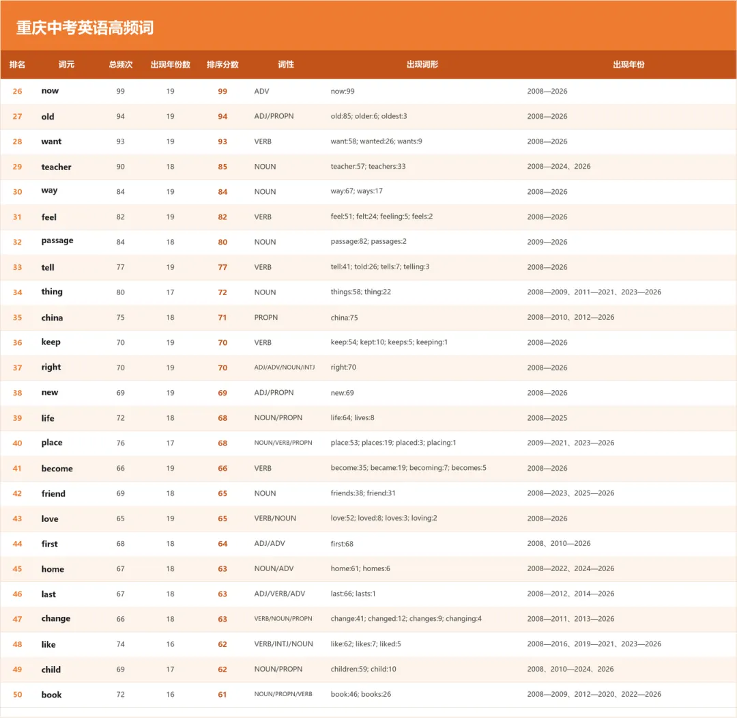Screen dimensions: 737x718
Task: Select the lemma "china" in the 词元 column
Action: [x=52, y=318]
